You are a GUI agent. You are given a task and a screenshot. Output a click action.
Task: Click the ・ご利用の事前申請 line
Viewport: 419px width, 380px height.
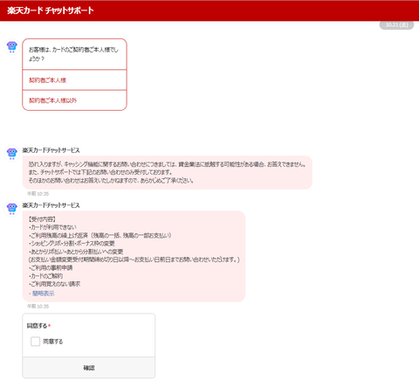(x=51, y=267)
